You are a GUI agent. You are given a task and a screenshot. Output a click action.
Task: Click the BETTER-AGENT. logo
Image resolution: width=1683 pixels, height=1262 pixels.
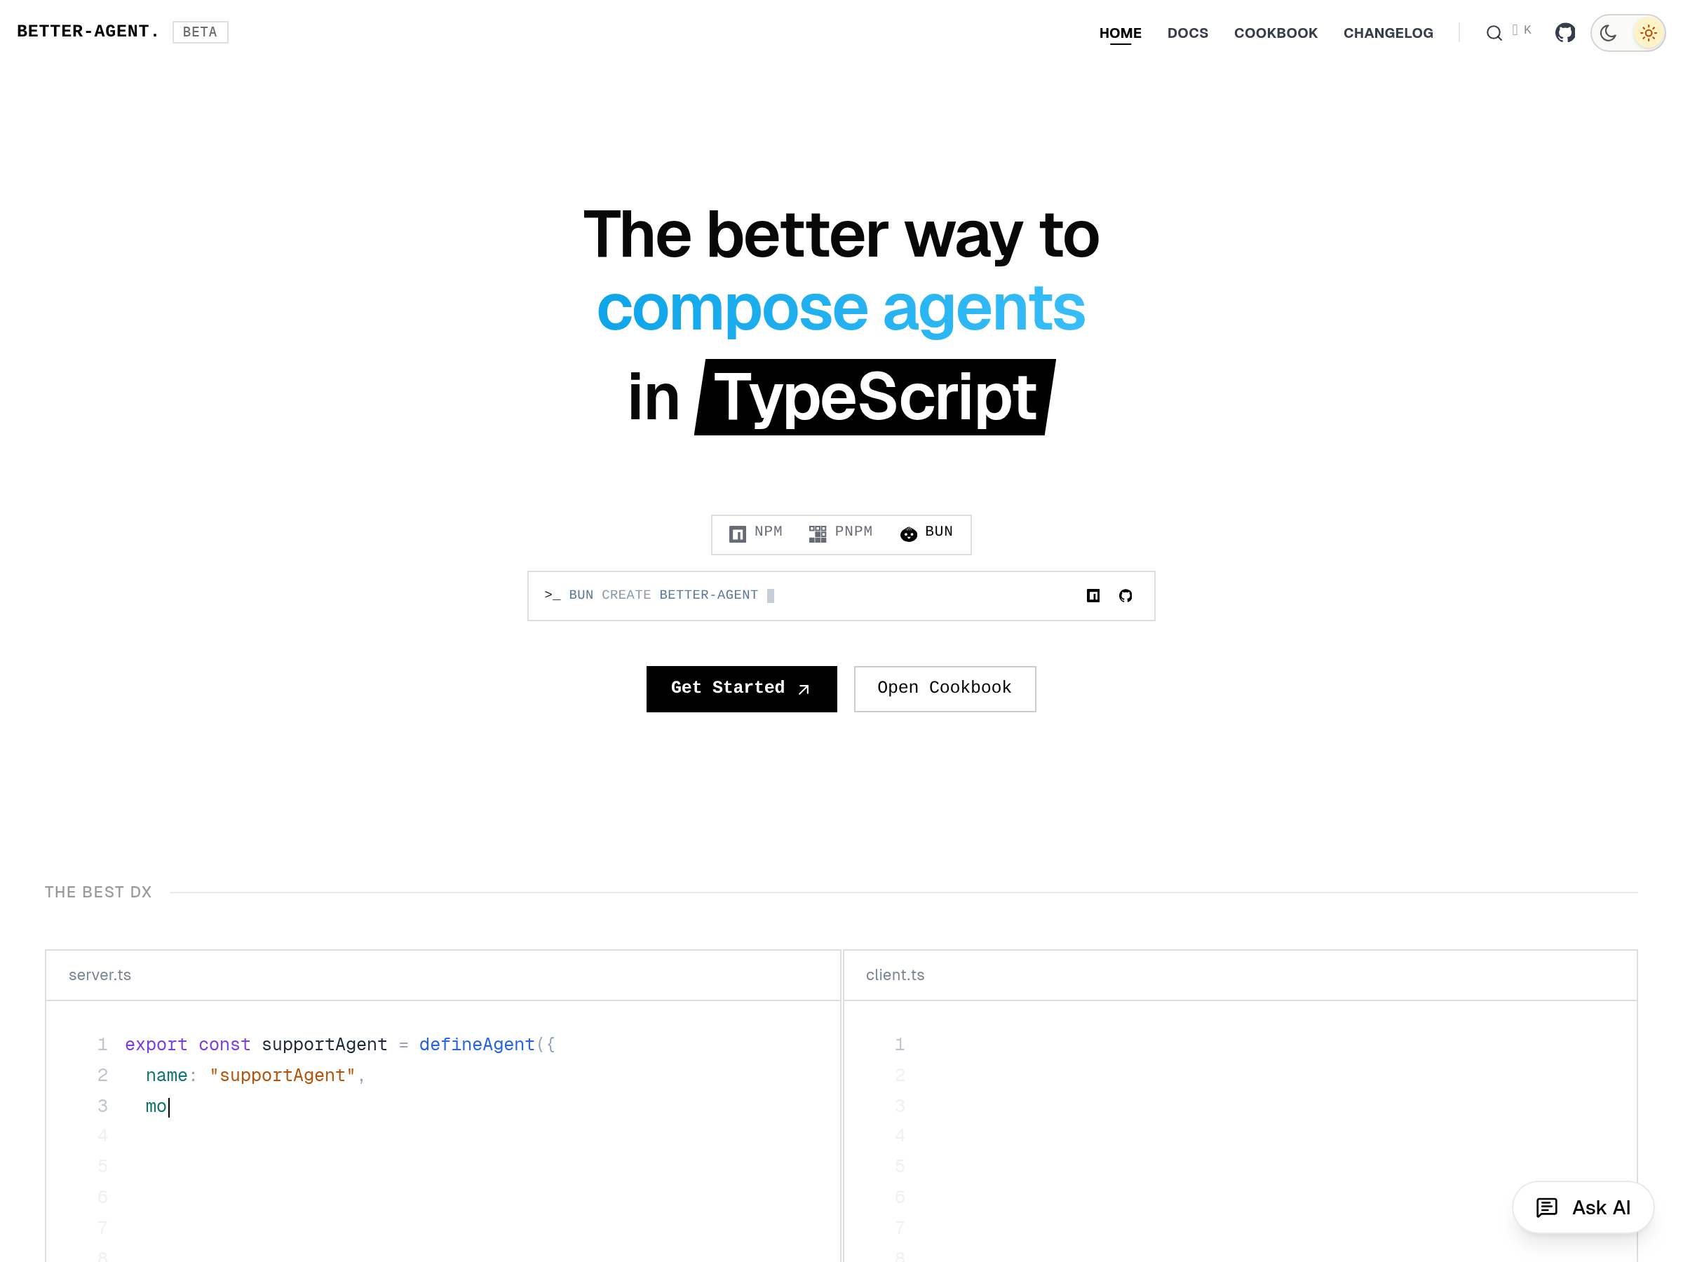coord(88,31)
